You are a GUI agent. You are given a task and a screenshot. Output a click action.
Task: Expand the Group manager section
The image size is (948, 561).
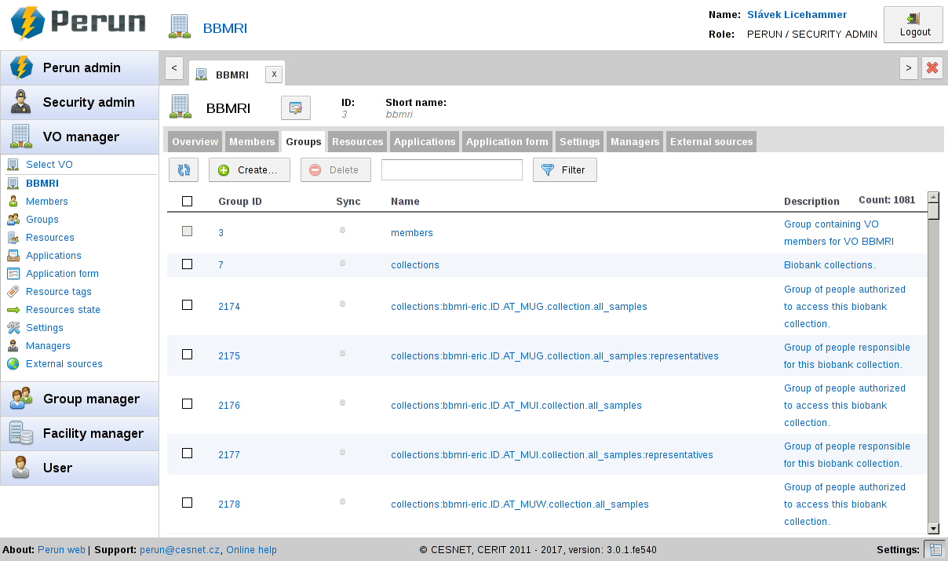click(x=79, y=399)
